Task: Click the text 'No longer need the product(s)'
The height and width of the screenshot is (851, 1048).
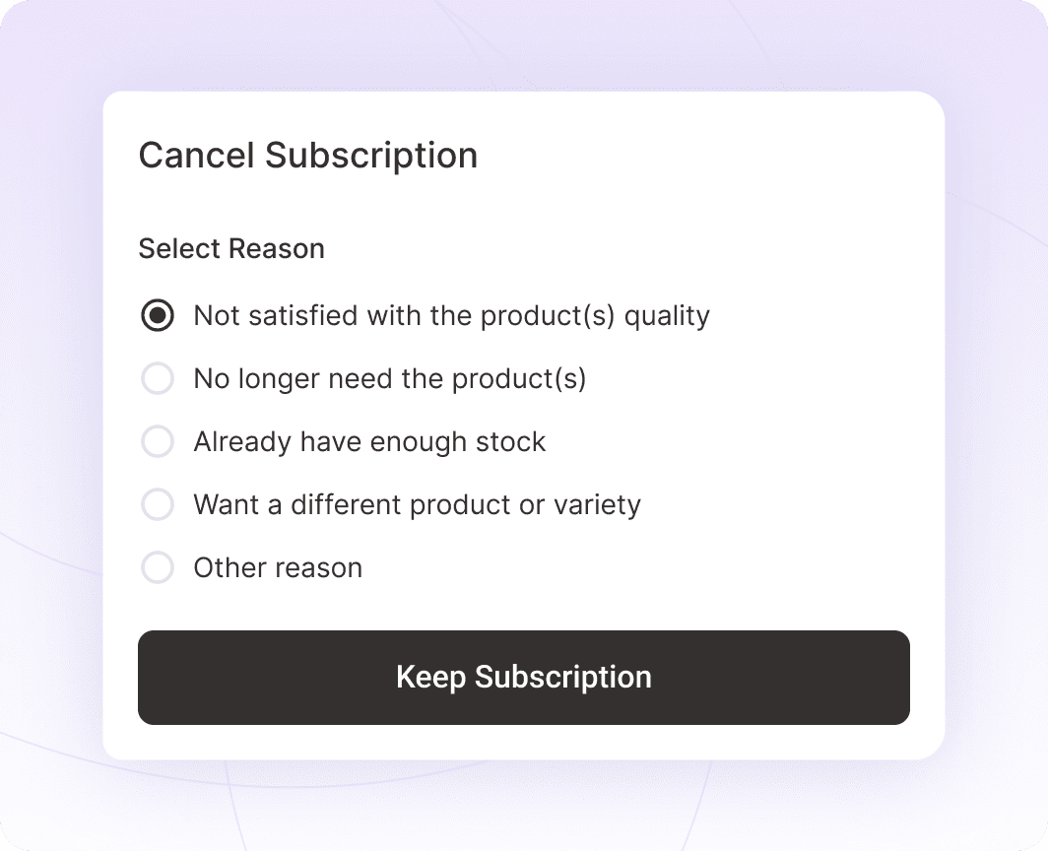Action: point(389,378)
